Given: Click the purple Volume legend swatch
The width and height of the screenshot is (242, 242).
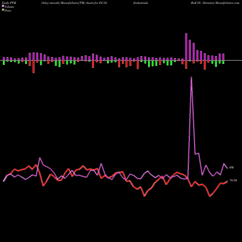Looking at the screenshot, I should coord(3,6).
